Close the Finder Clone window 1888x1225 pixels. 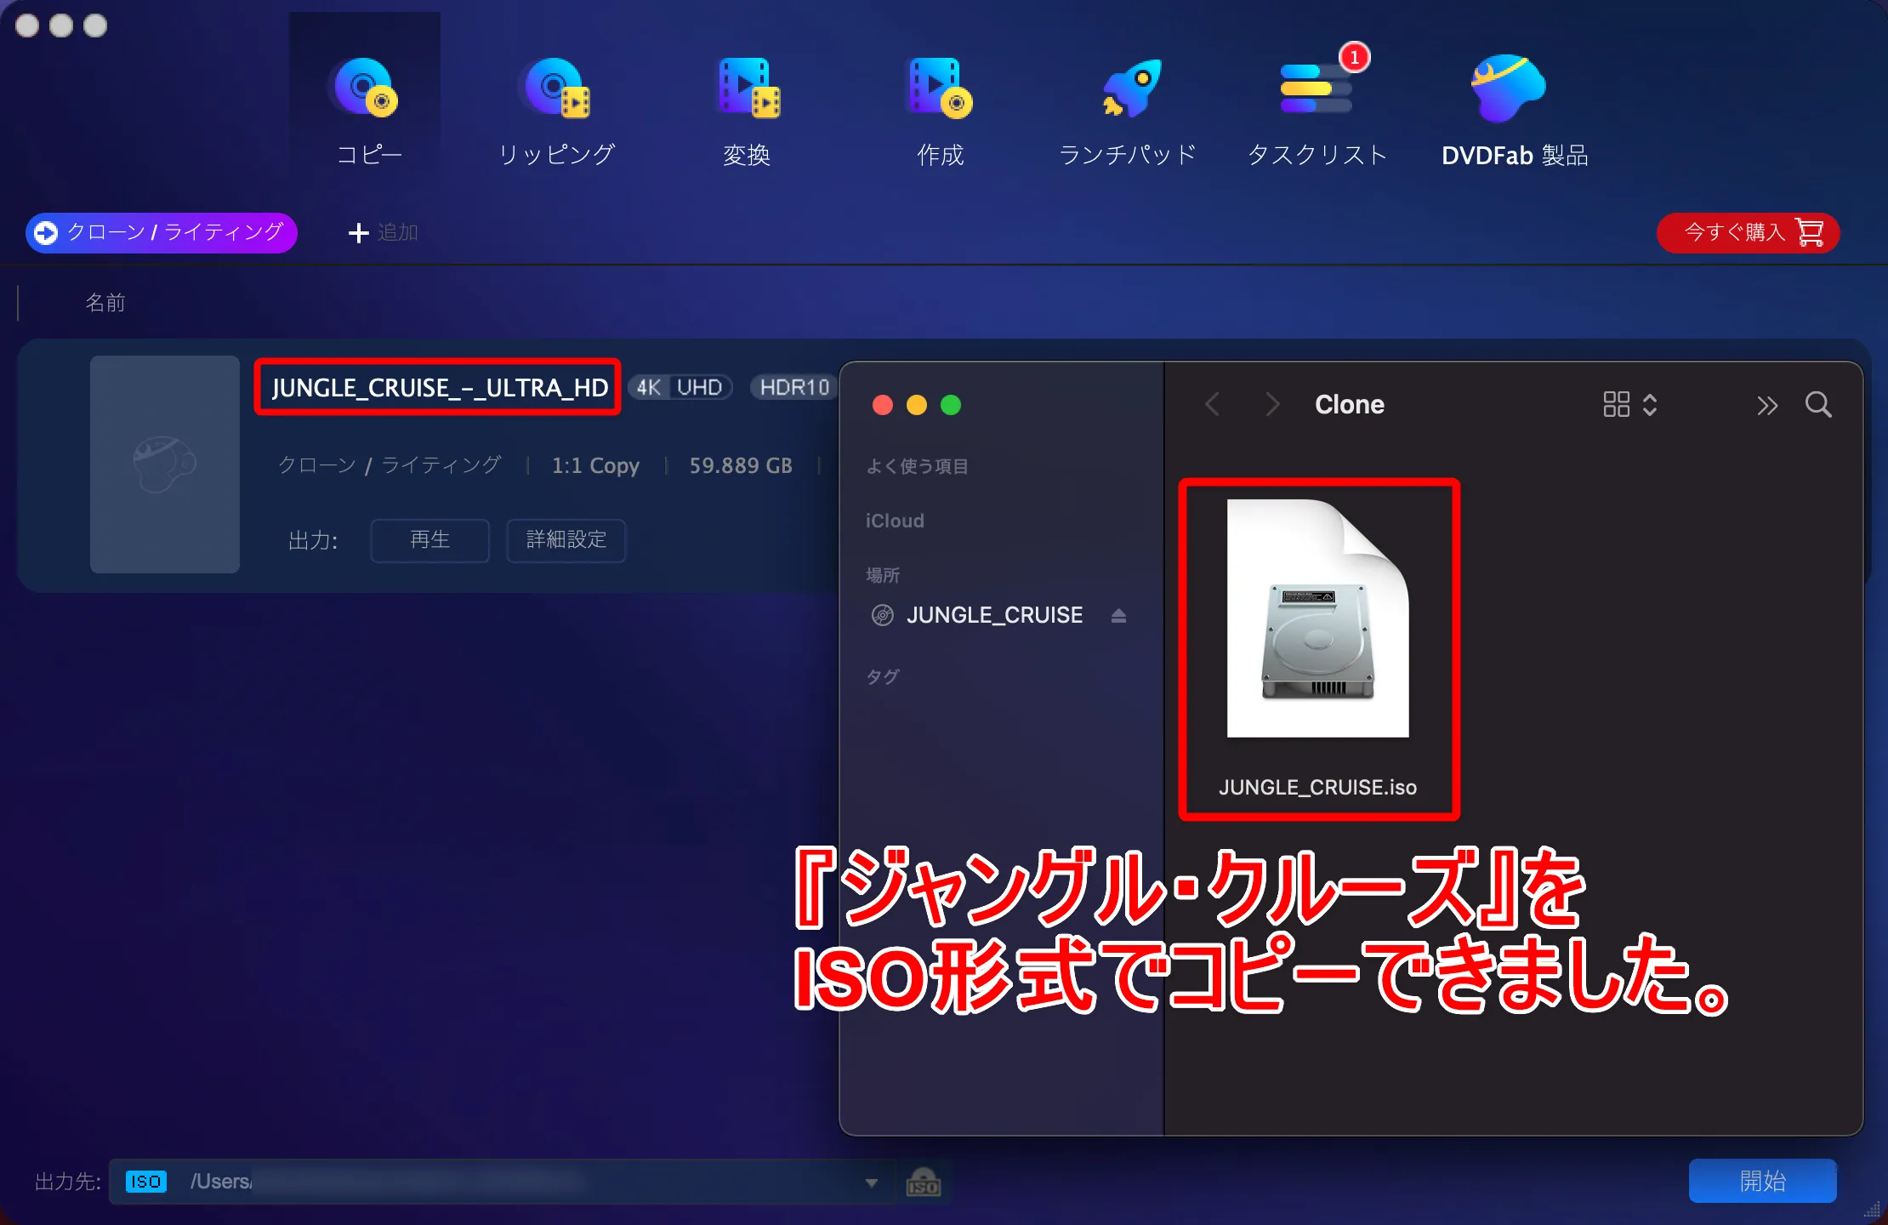coord(883,405)
